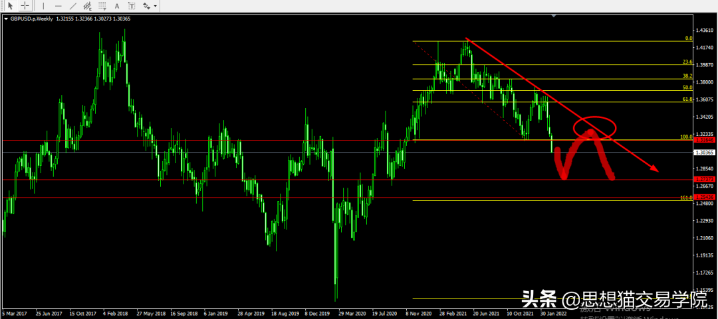Click the 15 Oct 2017 date label
Screen dimensions: 718x319
pos(82,314)
